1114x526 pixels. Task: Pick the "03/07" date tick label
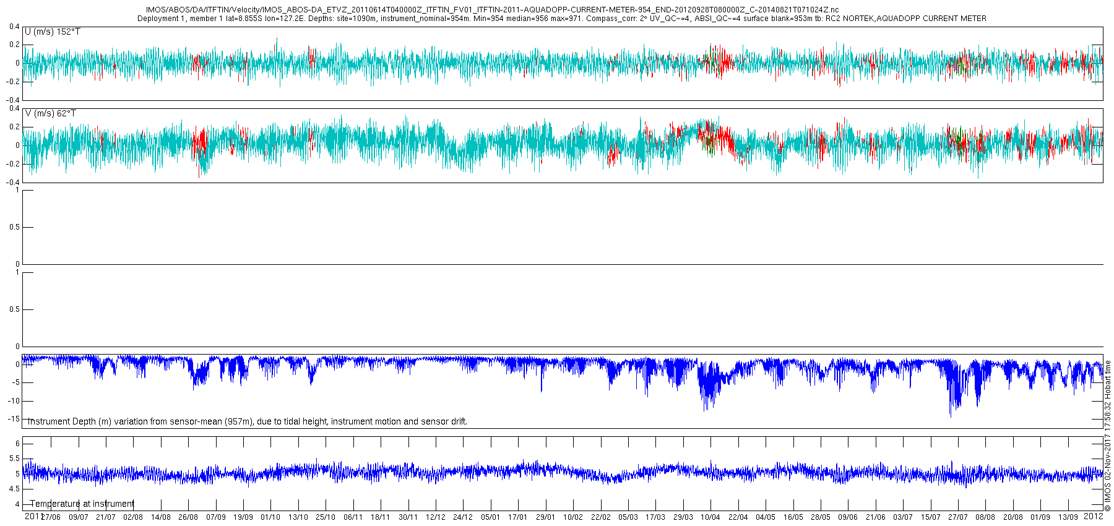[903, 517]
